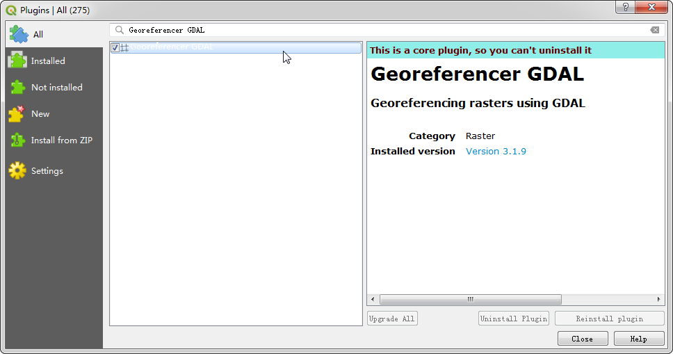
Task: Switch to the Installed tab label
Action: coord(48,61)
